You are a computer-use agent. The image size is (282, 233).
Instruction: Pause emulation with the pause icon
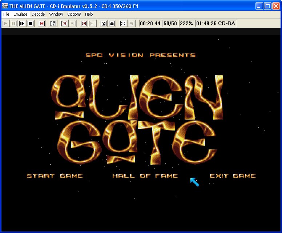coord(13,23)
